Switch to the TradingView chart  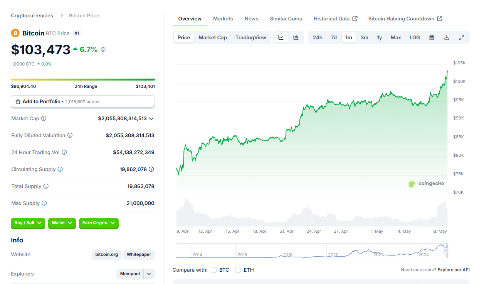click(x=251, y=37)
